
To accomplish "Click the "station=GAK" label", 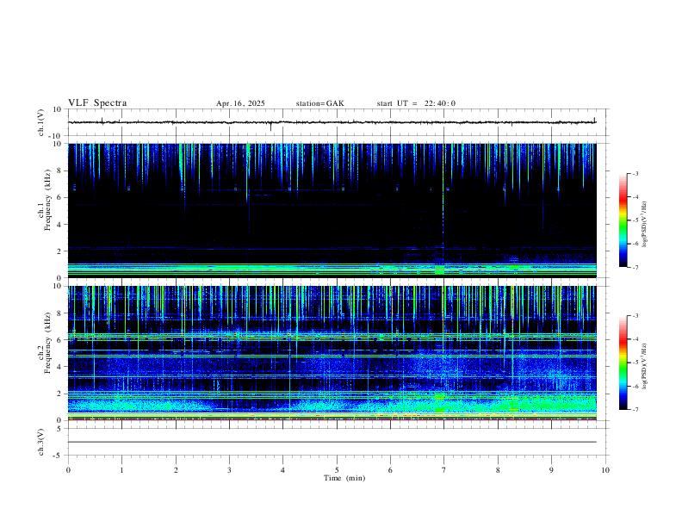I will (x=319, y=103).
